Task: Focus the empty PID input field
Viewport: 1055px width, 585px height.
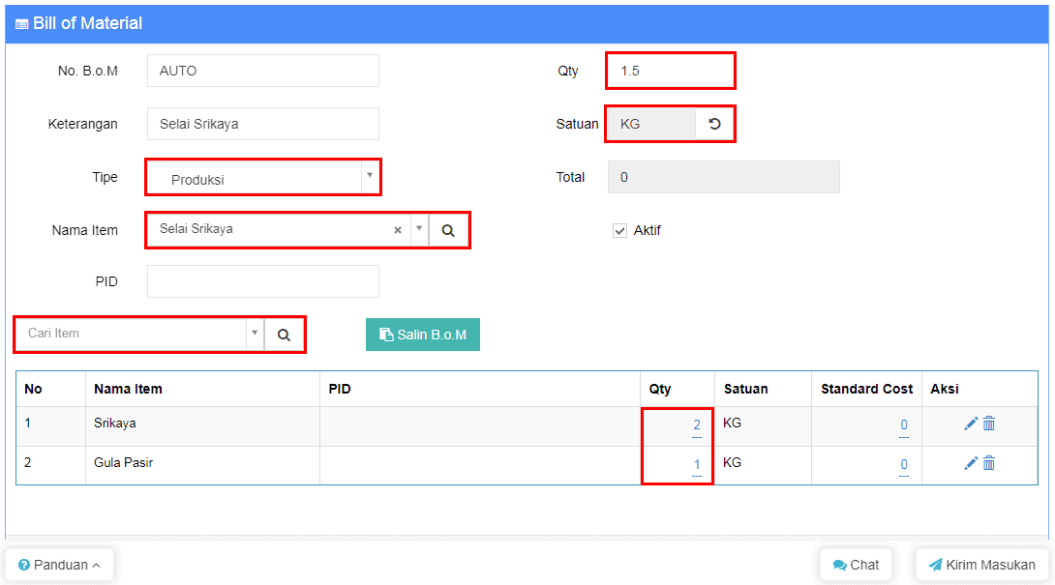Action: click(x=263, y=281)
